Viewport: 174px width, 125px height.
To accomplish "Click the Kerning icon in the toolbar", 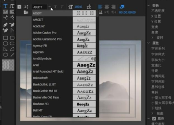I will coord(89,7).
